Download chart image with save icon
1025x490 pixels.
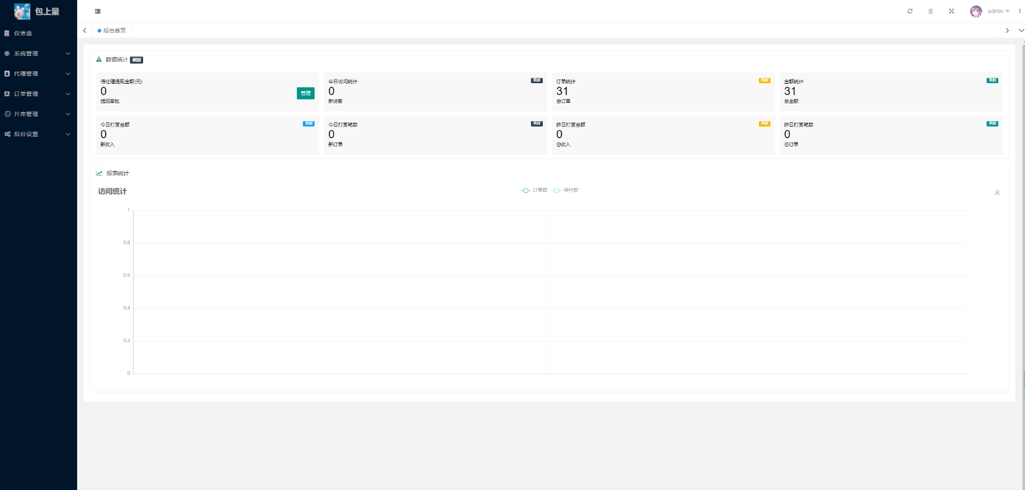click(997, 192)
